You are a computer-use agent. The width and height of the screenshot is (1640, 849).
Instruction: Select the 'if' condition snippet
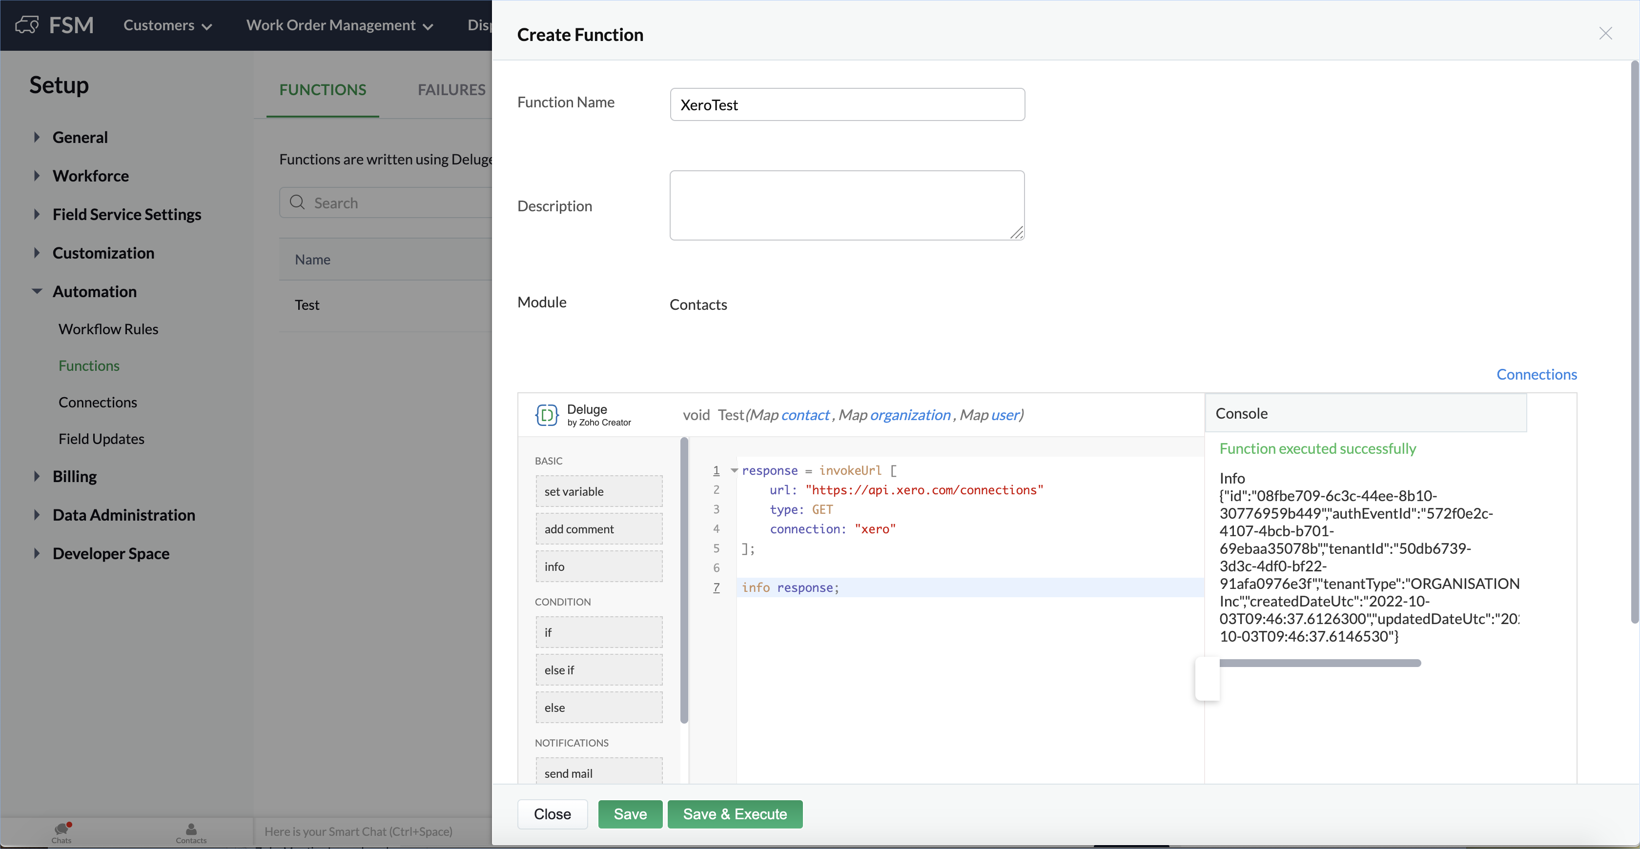[598, 632]
